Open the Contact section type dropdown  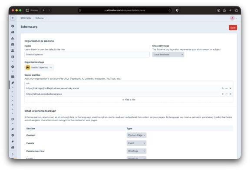point(136,135)
